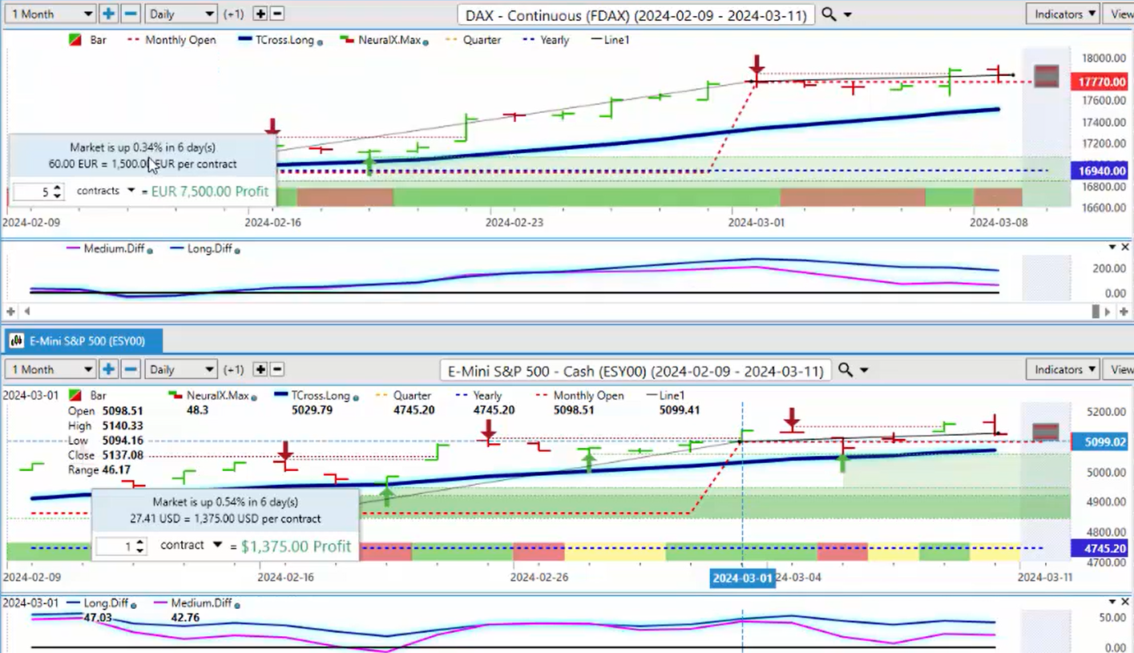Click the 4745.20 price label on E-Mini axis
This screenshot has width=1134, height=653.
point(1099,549)
